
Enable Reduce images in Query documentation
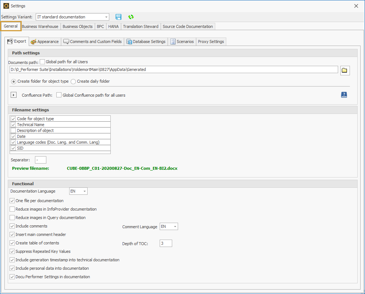click(12, 218)
